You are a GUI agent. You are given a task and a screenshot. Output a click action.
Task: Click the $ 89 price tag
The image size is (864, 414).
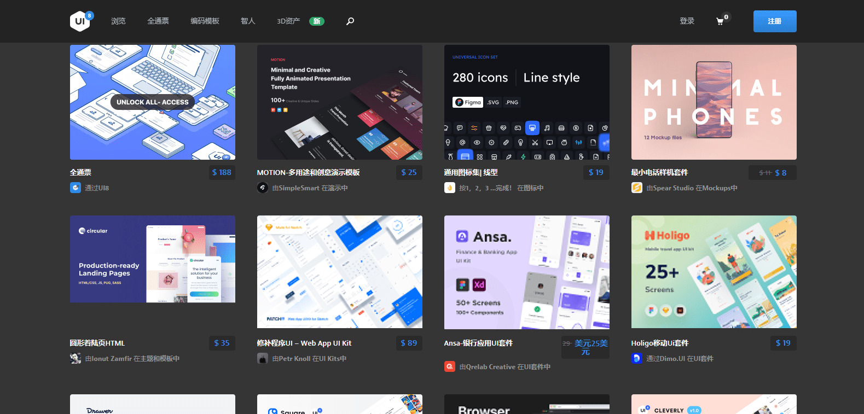click(409, 343)
